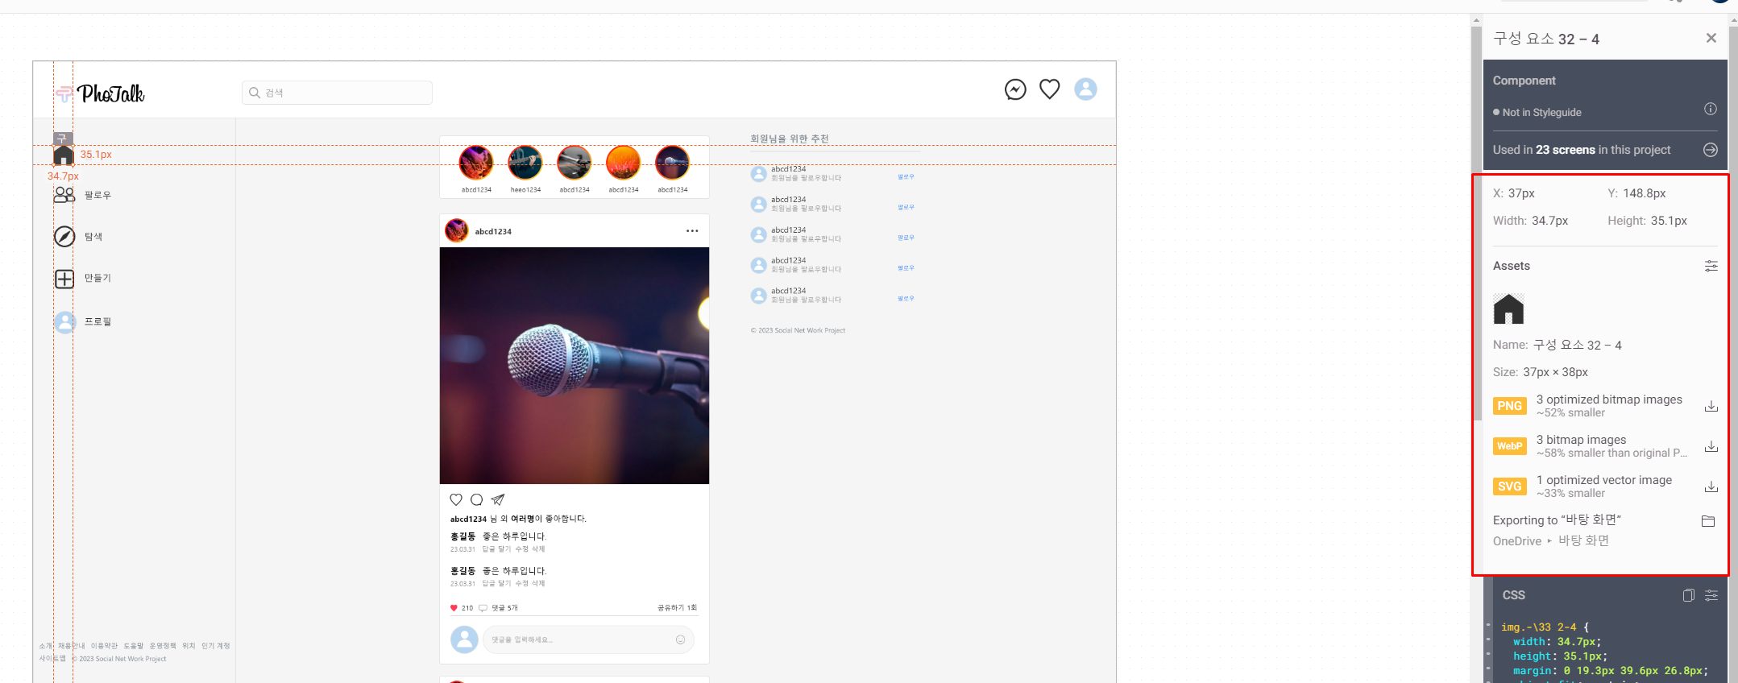Click the emoji smiley in the comment box
Viewport: 1738px width, 683px height.
[680, 640]
